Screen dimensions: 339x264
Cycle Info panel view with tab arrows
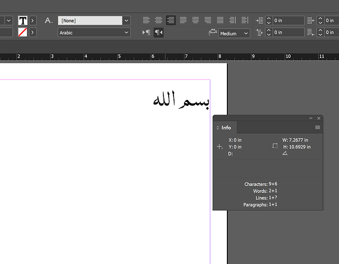pos(218,128)
